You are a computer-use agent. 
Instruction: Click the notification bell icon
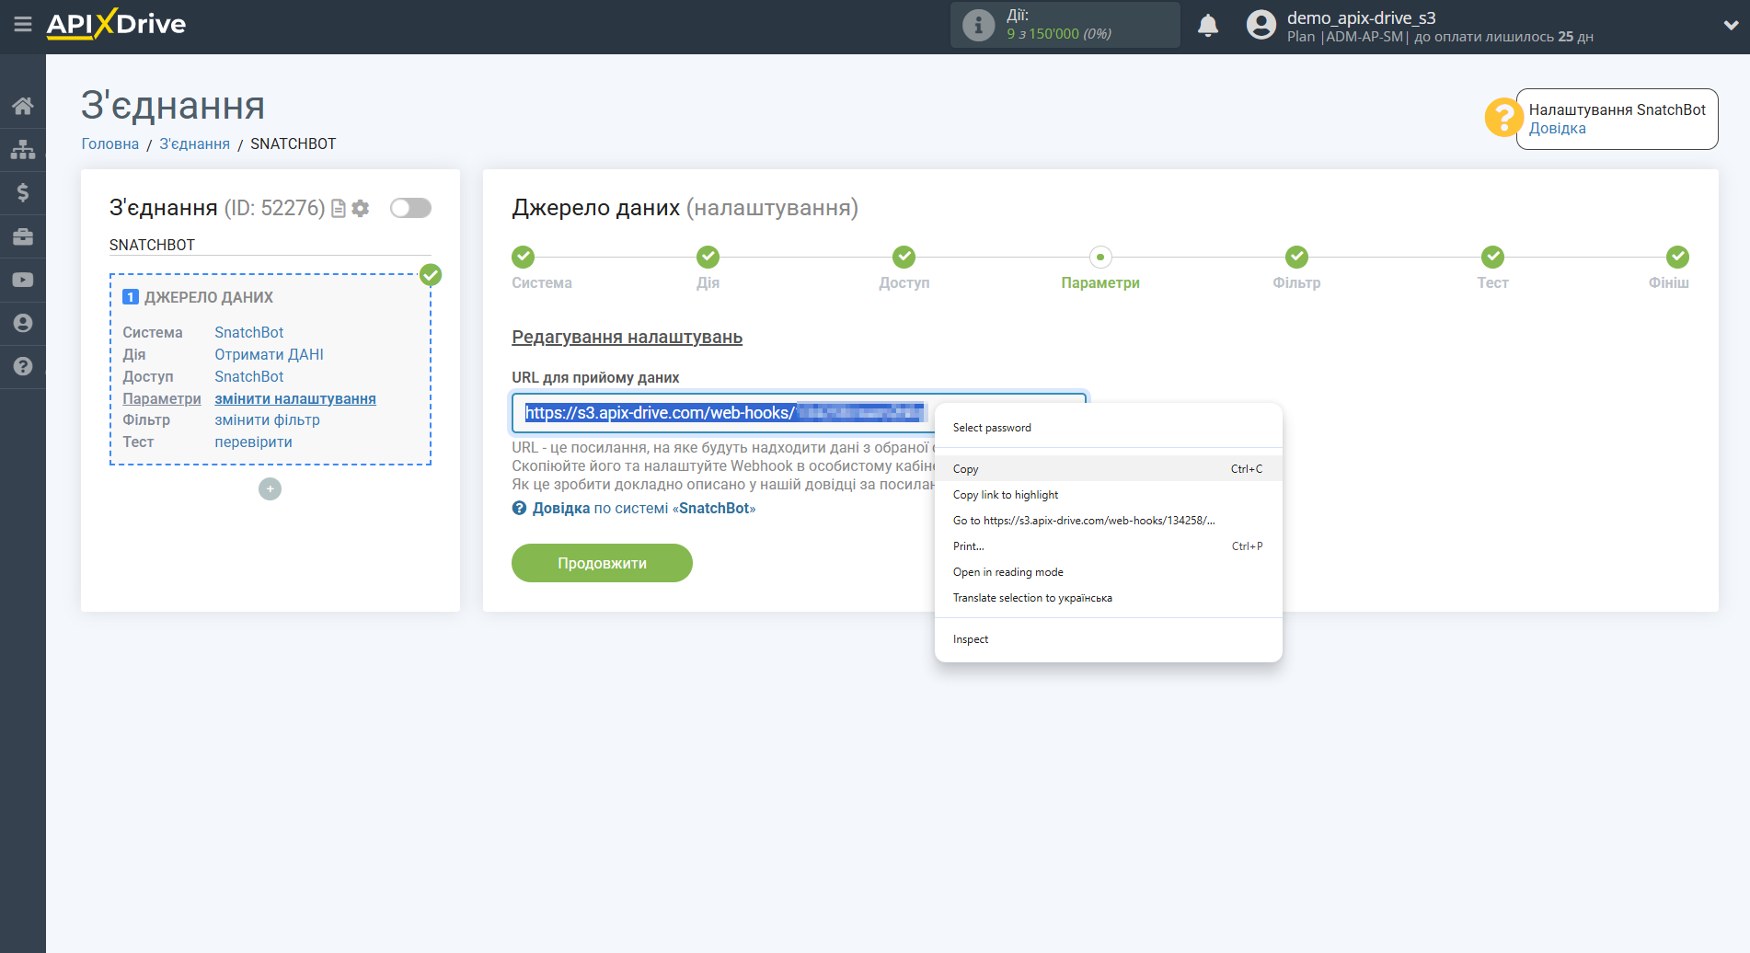[1207, 26]
